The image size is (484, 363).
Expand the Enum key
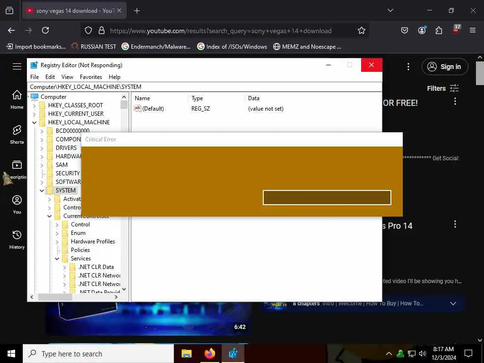[57, 233]
